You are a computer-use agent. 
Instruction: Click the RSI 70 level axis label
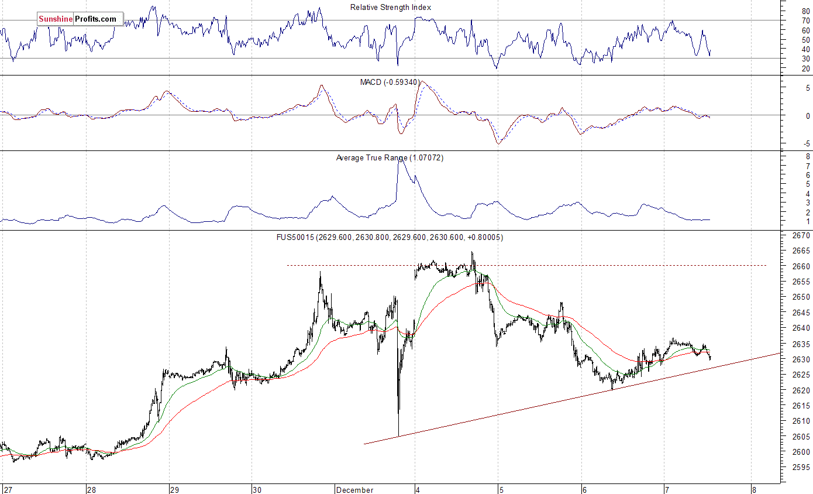coord(805,20)
